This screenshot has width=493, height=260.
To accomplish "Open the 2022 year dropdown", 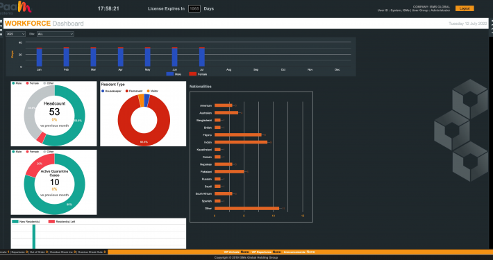I will pyautogui.click(x=15, y=34).
